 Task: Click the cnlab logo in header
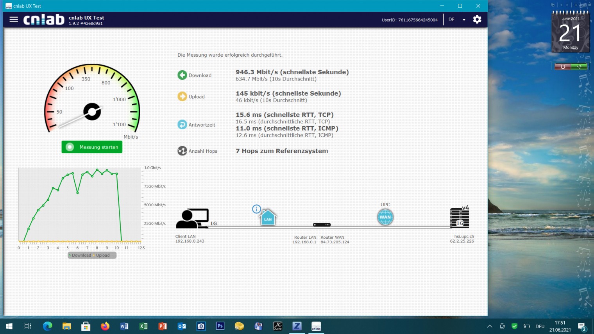[x=44, y=20]
